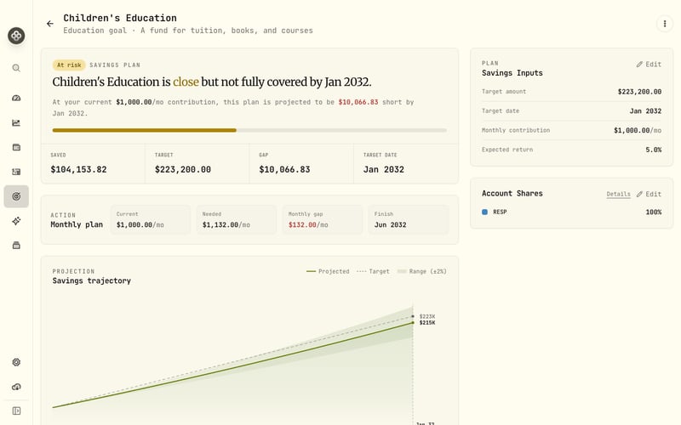Open the line chart icon in sidebar

click(16, 122)
